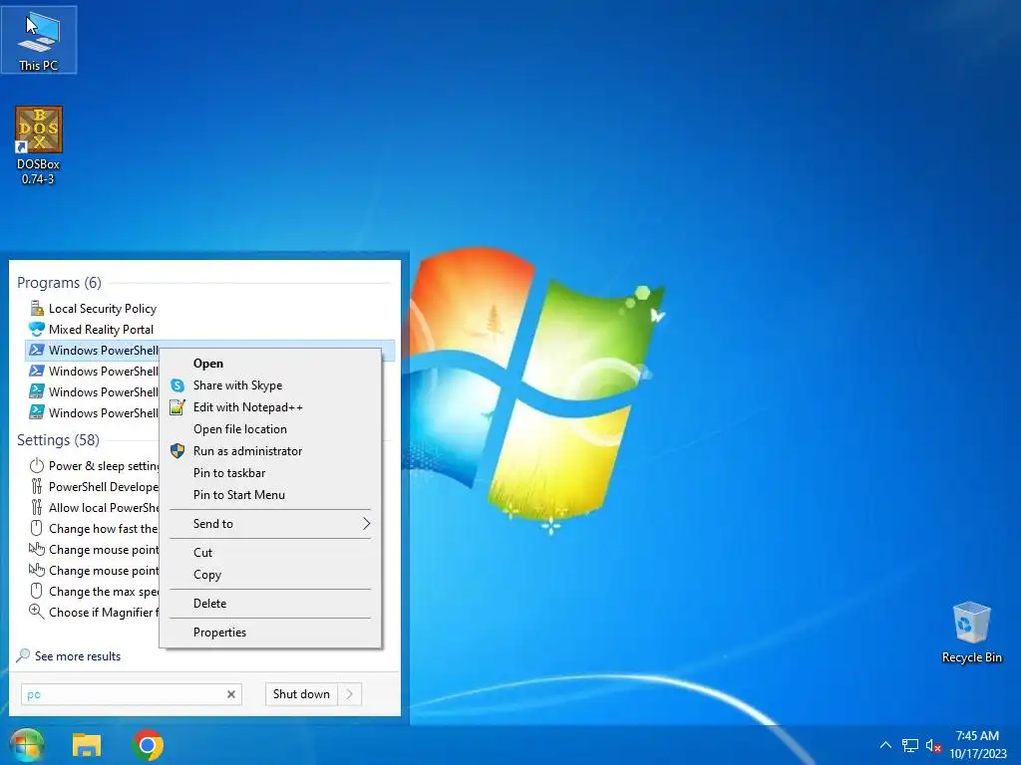Click the muted volume tray icon
Screen dimensions: 1021x765
[933, 745]
